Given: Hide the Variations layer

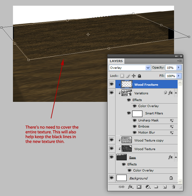Looking at the screenshot, I should coord(111,93).
